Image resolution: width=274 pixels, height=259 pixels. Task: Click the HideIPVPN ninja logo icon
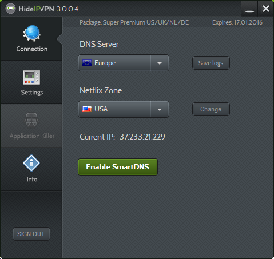coord(10,9)
